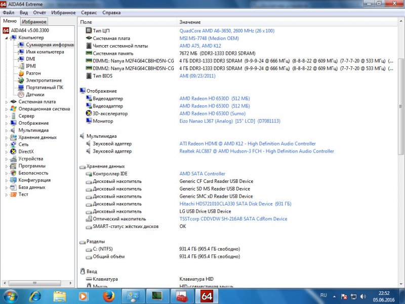Open Электропитание (power management) in the sidebar
The image size is (405, 304).
pyautogui.click(x=44, y=80)
